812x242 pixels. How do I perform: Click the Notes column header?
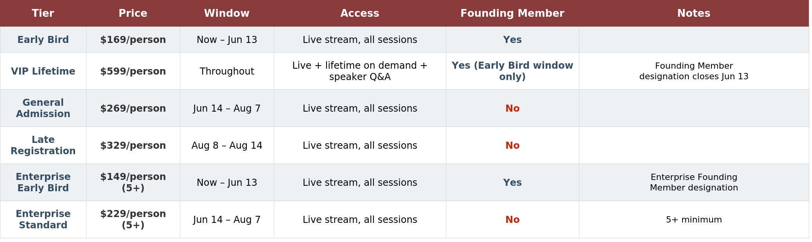[x=694, y=13]
